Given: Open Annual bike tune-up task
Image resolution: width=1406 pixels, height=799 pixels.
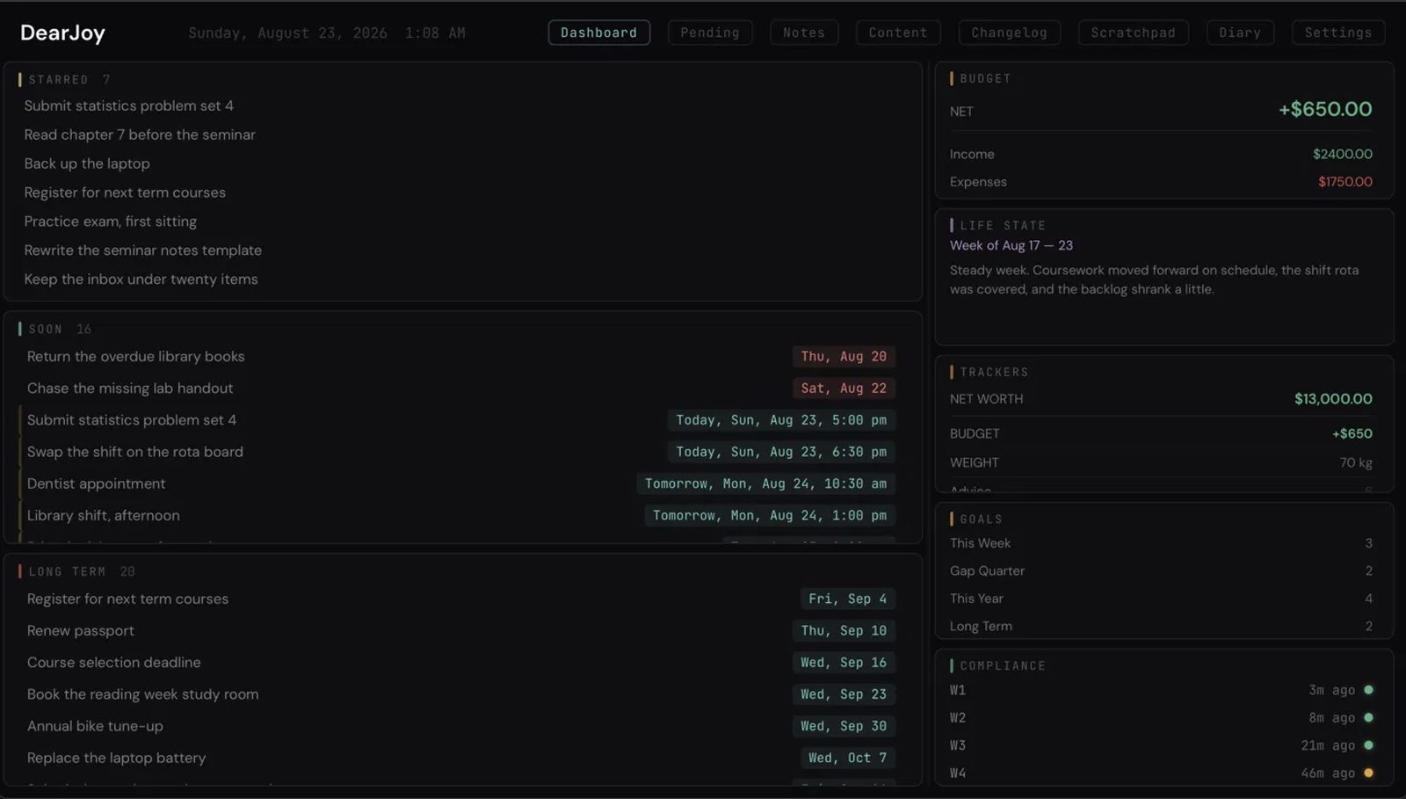Looking at the screenshot, I should 95,726.
